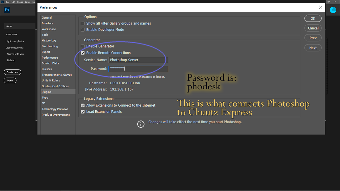Click into the Service Name field

[138, 60]
